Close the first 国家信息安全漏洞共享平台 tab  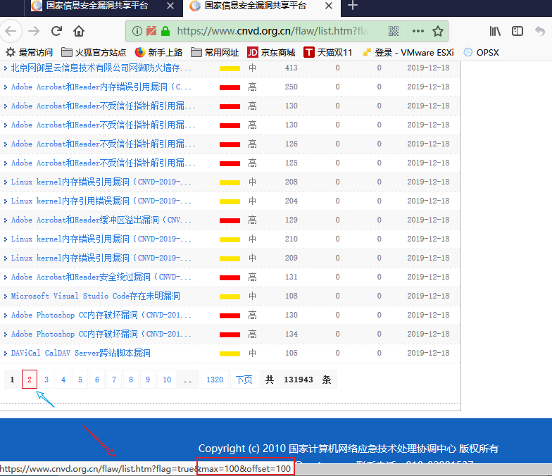(x=170, y=6)
